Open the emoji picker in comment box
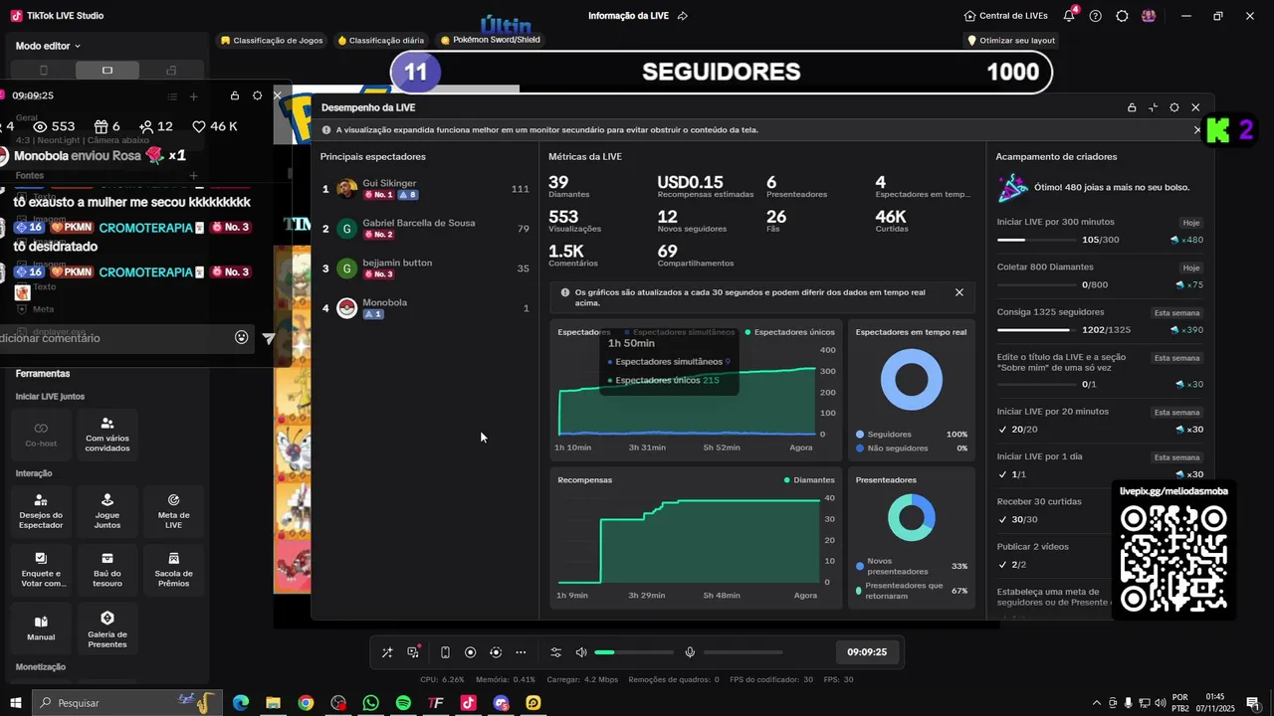1274x716 pixels. 241,338
